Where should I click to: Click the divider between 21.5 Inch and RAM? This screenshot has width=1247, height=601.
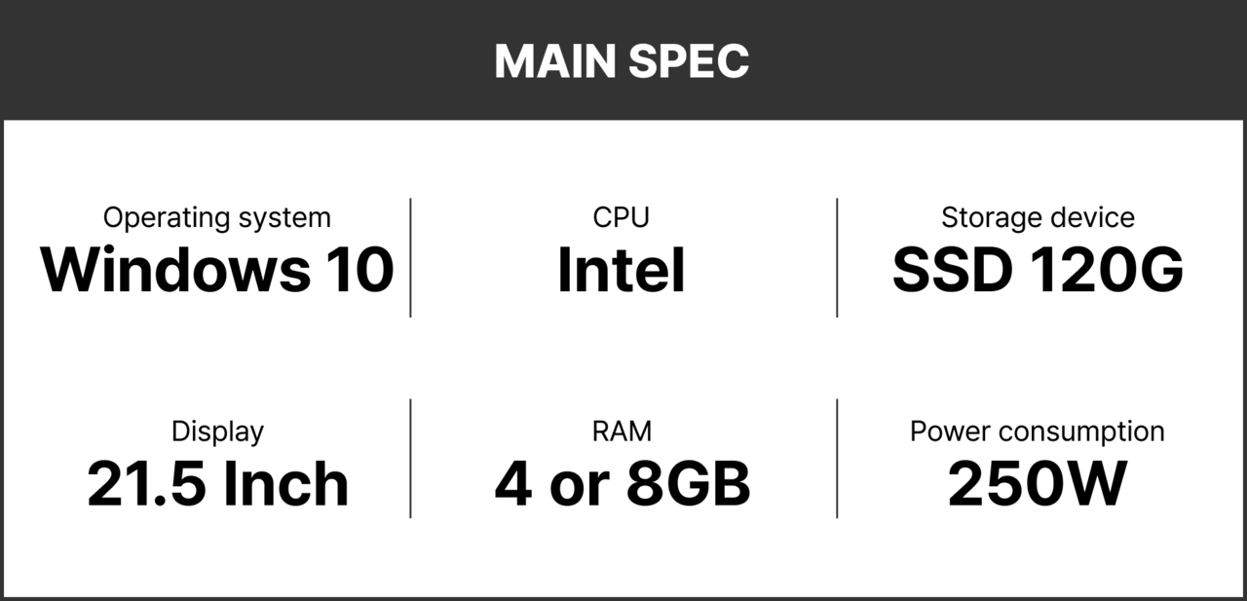click(x=410, y=458)
